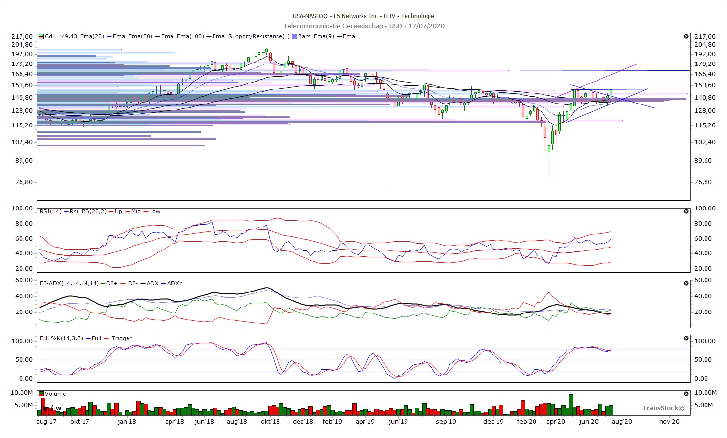
Task: Click the okt'18 date label
Action: (x=270, y=422)
